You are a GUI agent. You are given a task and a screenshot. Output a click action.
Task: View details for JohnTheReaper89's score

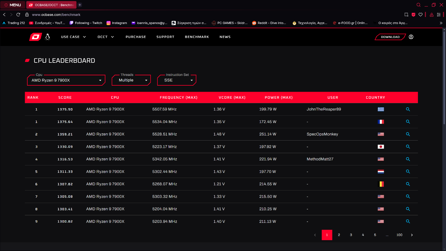tap(408, 109)
